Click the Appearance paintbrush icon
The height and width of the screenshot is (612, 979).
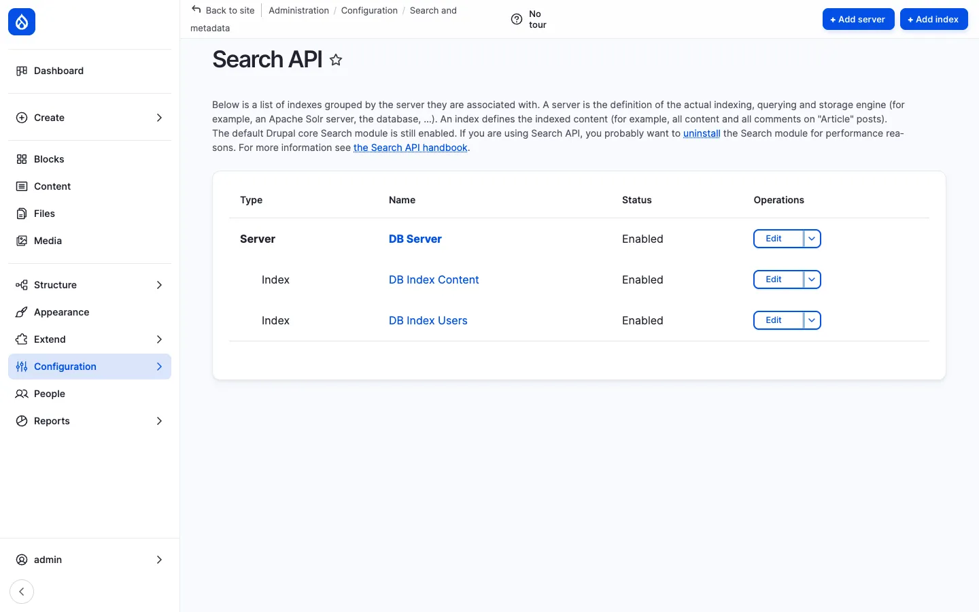tap(22, 312)
